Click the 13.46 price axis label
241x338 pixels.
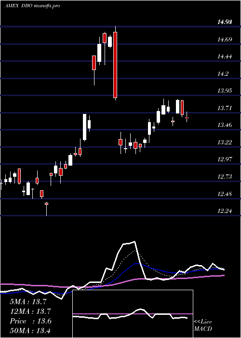coord(225,125)
